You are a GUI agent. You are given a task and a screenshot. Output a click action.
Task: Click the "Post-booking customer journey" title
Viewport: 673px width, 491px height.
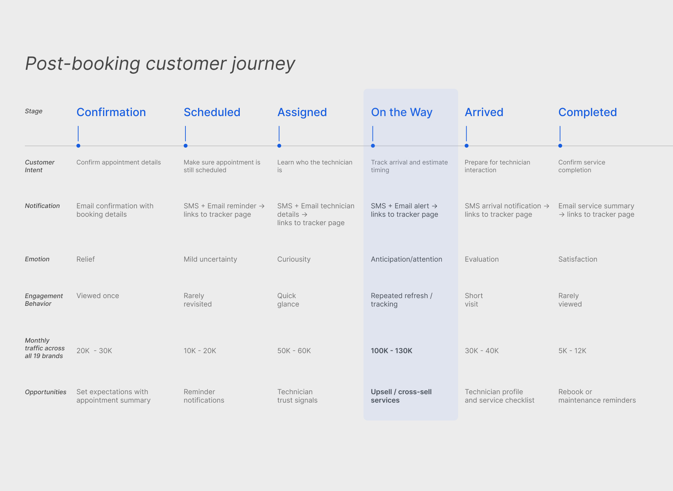tap(160, 64)
